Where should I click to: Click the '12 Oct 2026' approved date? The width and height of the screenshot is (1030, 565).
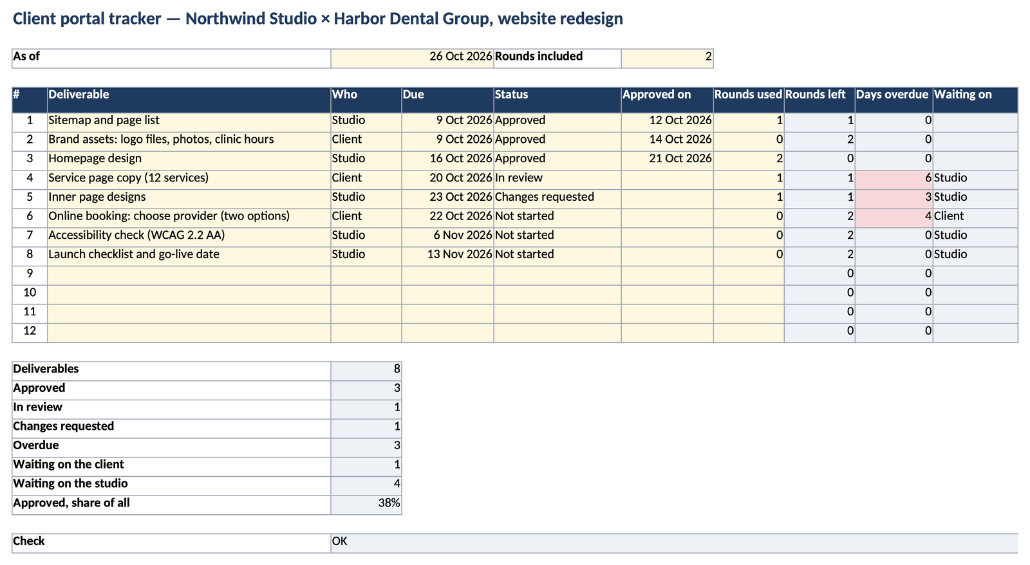(667, 123)
